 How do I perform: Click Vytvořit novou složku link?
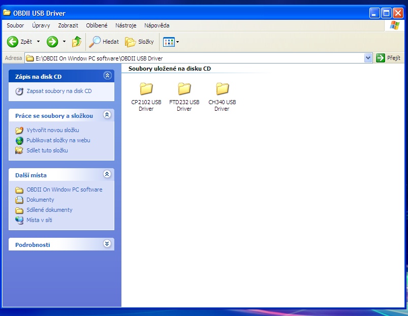point(53,130)
